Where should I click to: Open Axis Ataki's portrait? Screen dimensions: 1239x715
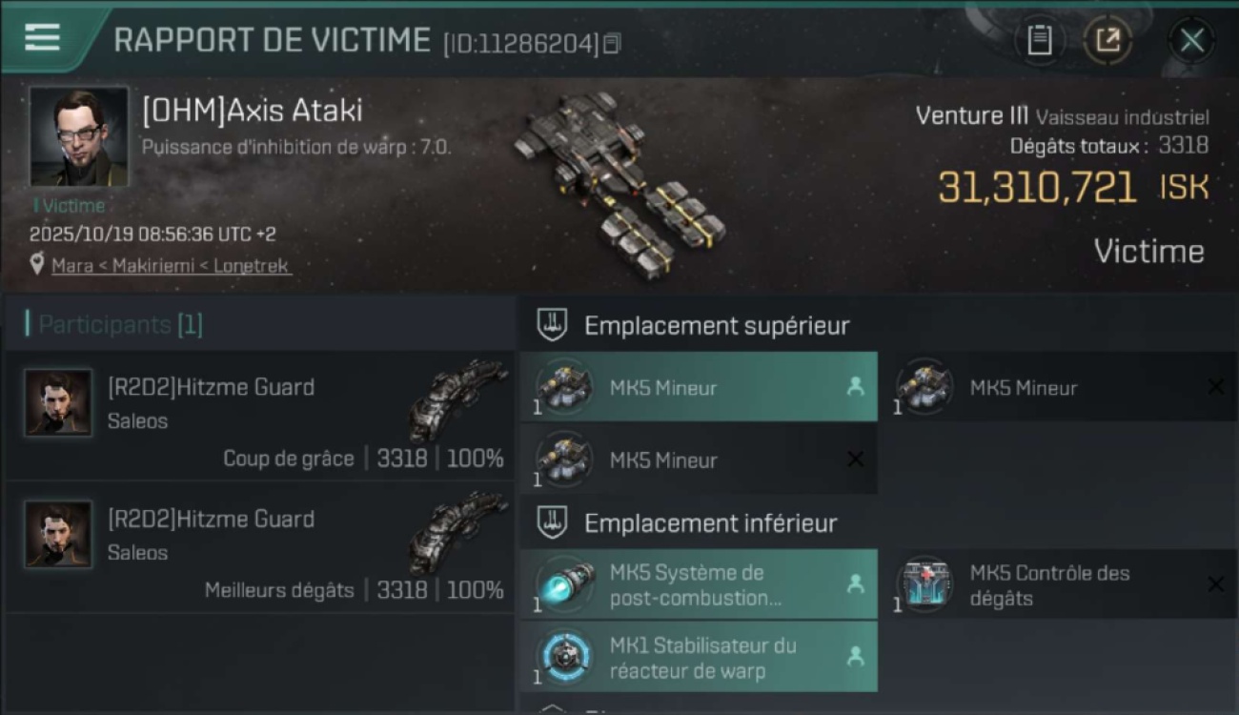point(78,137)
